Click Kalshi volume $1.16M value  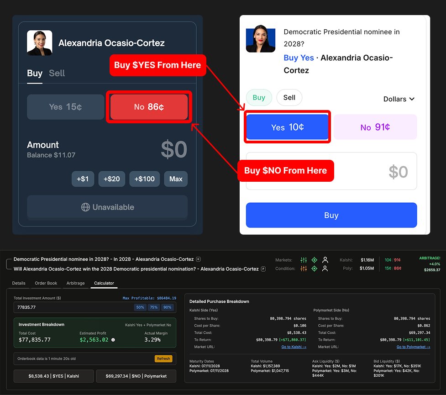pos(367,260)
